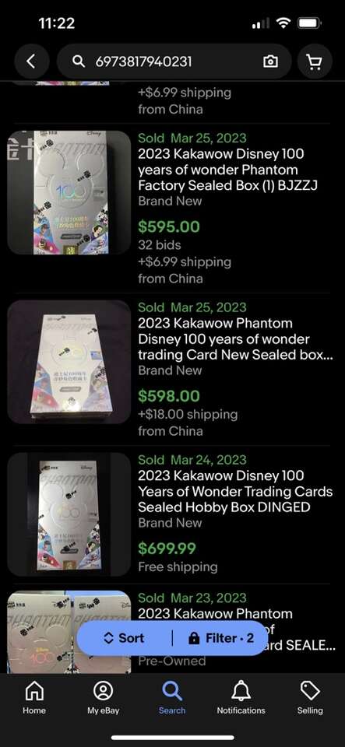Tap the back arrow button
Screen dimensions: 345x747
31,61
